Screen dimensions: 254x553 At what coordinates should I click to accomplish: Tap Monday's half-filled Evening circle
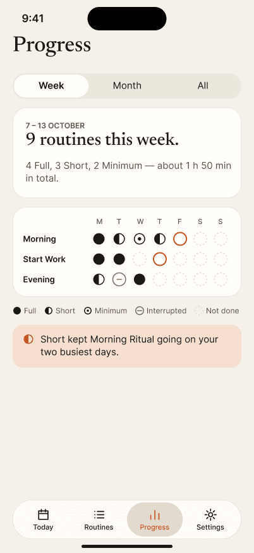tap(99, 280)
